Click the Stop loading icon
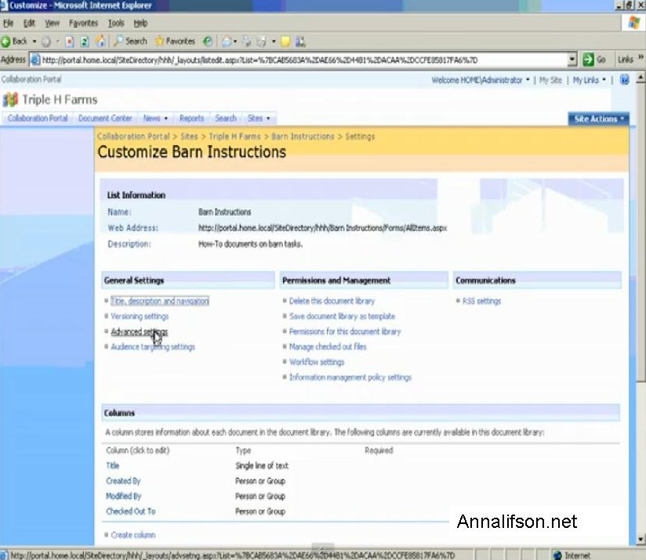The height and width of the screenshot is (560, 646). [x=70, y=42]
